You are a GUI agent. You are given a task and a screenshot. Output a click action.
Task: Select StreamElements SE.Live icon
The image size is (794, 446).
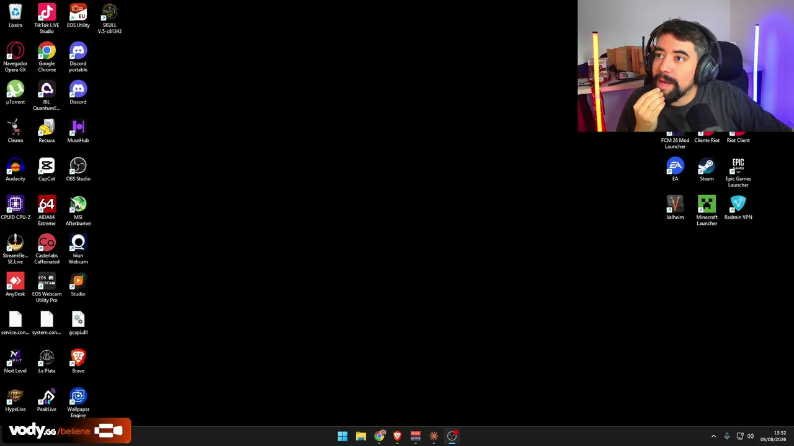[16, 243]
